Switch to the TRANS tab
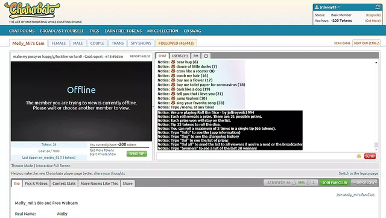The image size is (386, 218). pos(118,43)
